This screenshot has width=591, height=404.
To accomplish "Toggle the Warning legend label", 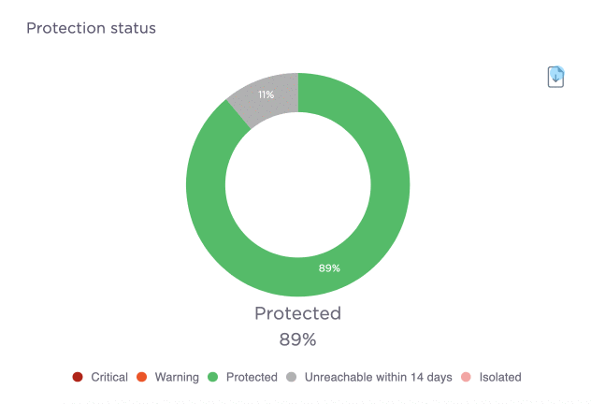I will 177,377.
